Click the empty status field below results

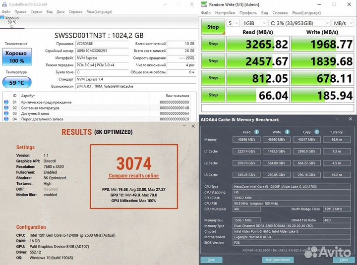(x=278, y=108)
